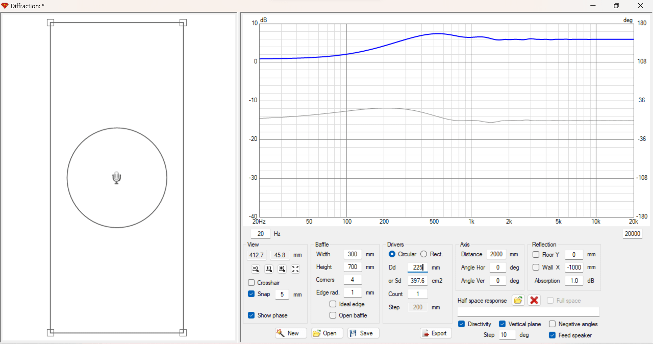Click the baffle Width field
Image resolution: width=653 pixels, height=344 pixels.
tap(352, 254)
